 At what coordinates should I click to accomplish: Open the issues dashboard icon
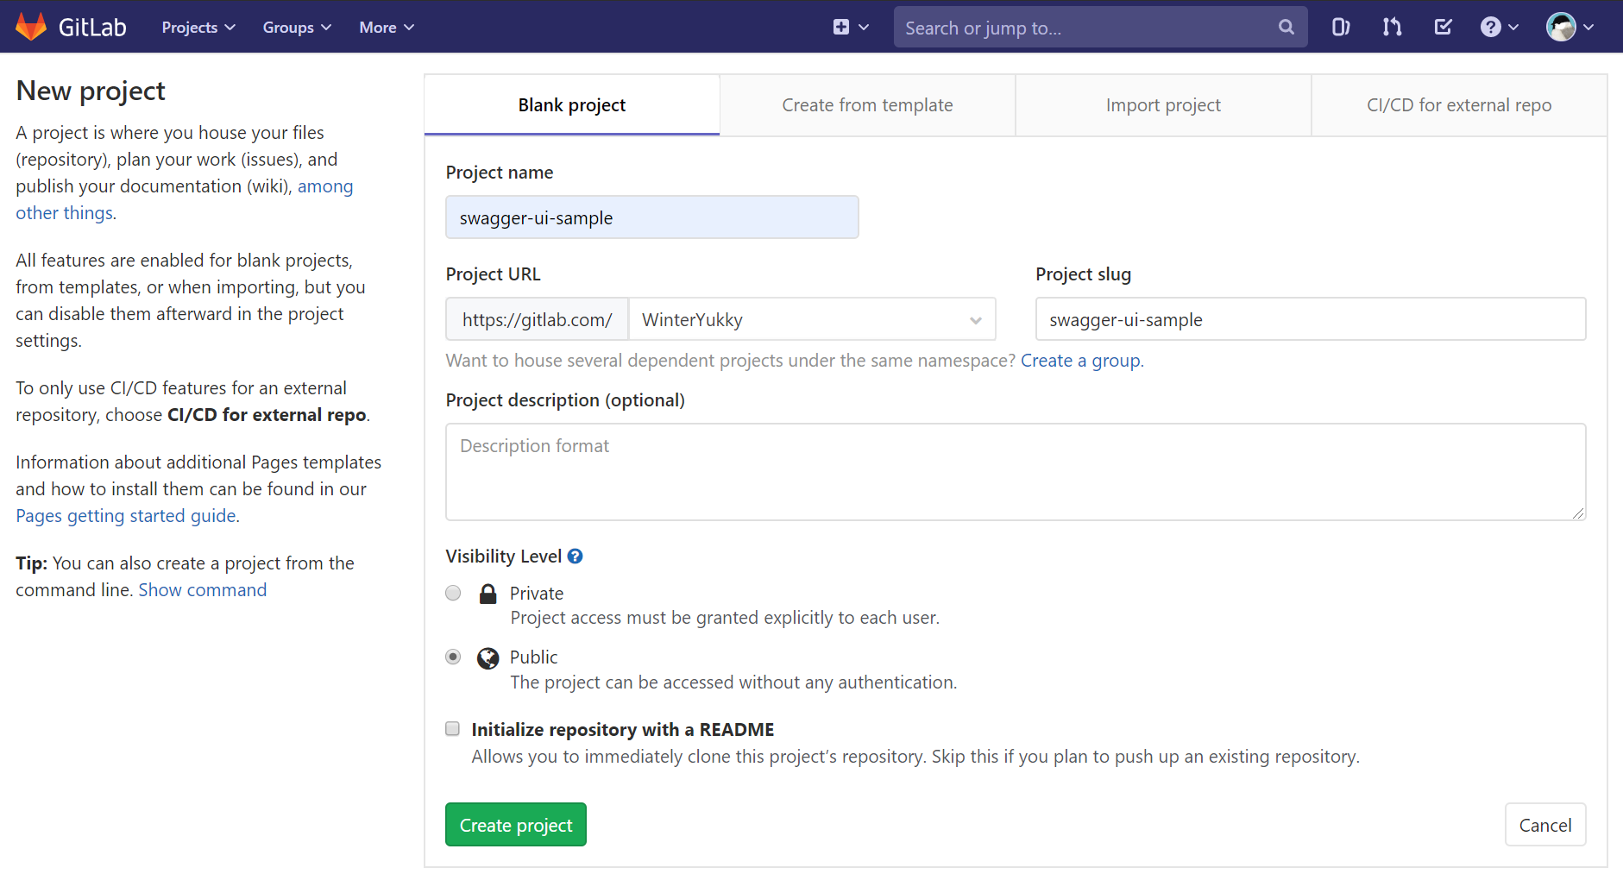pyautogui.click(x=1340, y=27)
